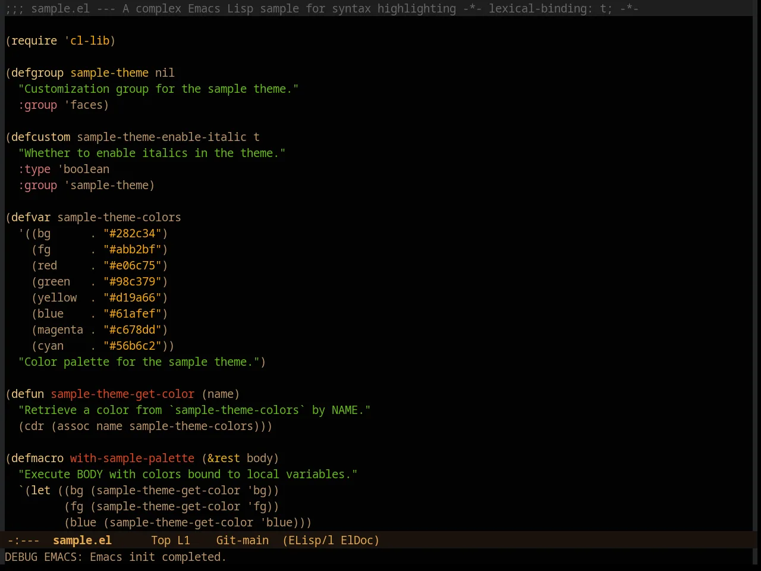Viewport: 761px width, 571px height.
Task: Click the color string "#56b6c2"
Action: pos(132,346)
